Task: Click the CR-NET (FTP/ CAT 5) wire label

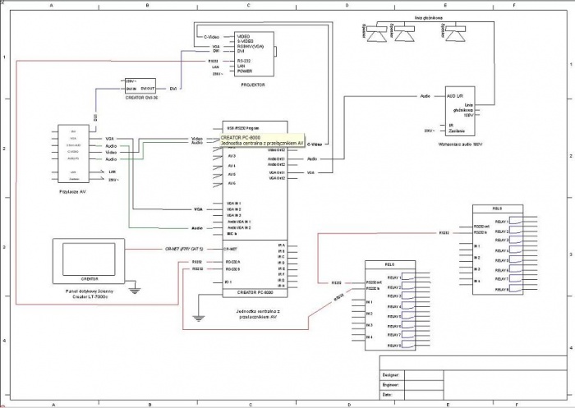Action: 183,247
